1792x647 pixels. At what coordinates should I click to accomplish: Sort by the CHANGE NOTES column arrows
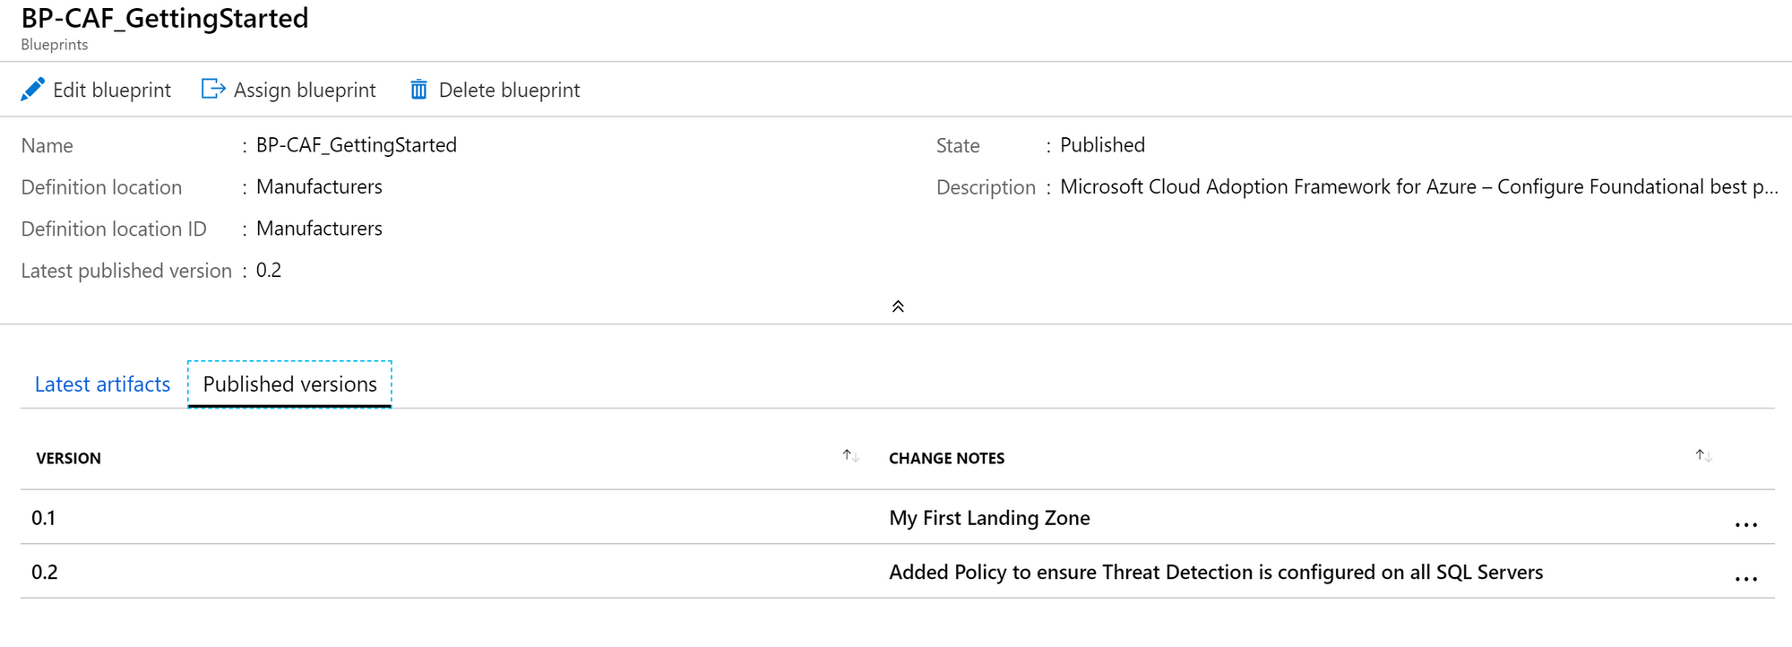(1703, 456)
